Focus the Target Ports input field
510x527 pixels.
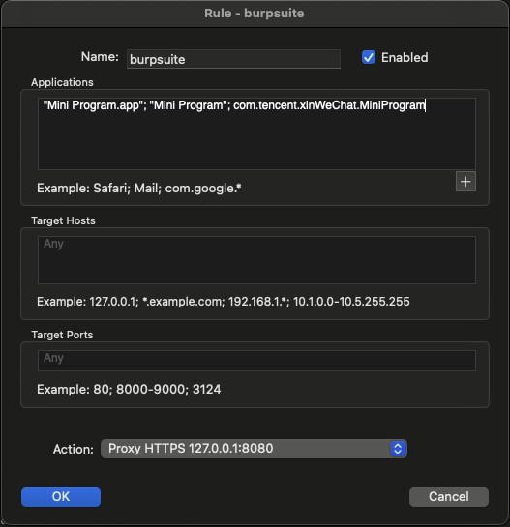256,361
